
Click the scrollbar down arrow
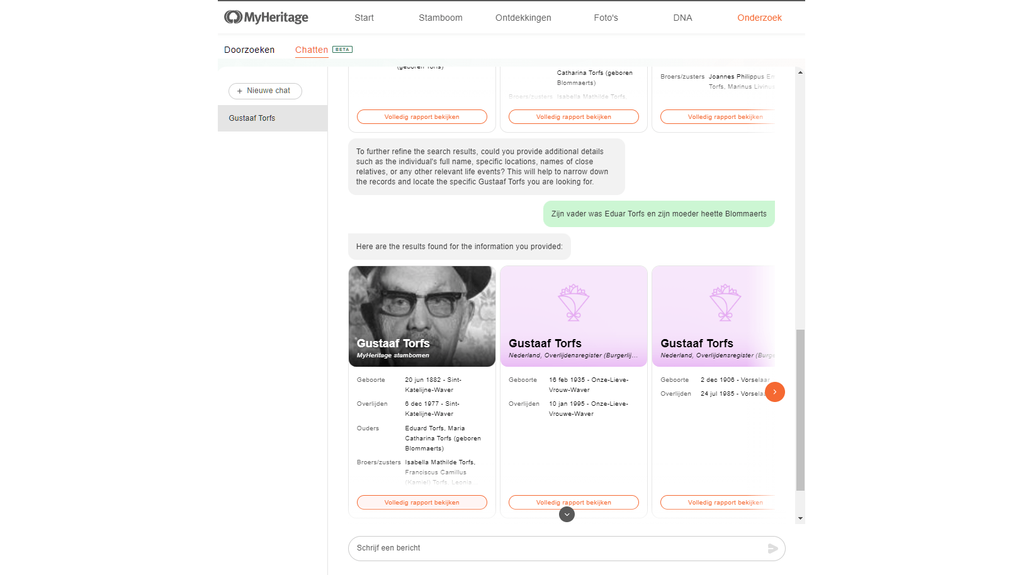[x=800, y=518]
